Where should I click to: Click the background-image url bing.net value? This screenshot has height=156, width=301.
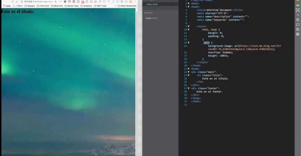(x=244, y=47)
